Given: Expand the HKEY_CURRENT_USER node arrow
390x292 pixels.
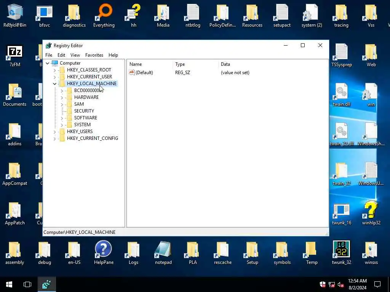Looking at the screenshot, I should (54, 77).
